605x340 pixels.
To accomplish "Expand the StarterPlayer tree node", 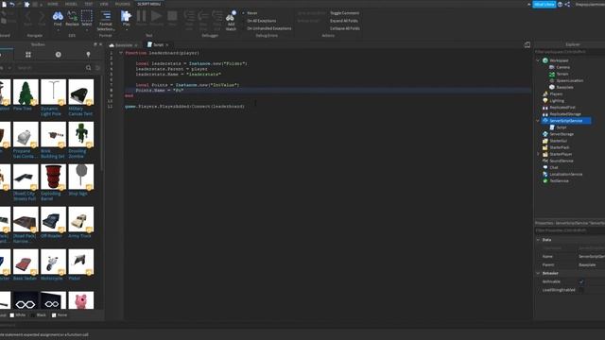I will pyautogui.click(x=538, y=154).
